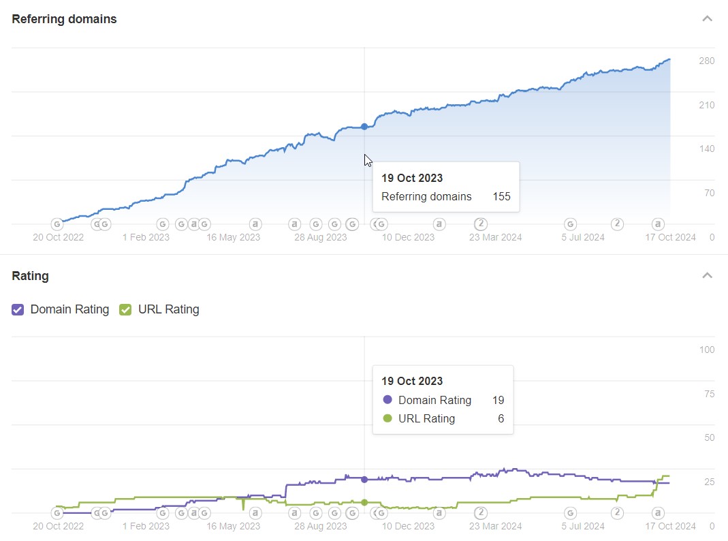Screen dimensions: 728x541
Task: Click the highlighted data point on the blue line
Action: pos(364,126)
